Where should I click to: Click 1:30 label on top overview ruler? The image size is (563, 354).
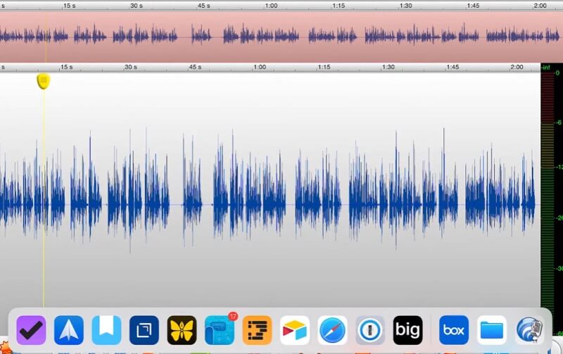406,6
